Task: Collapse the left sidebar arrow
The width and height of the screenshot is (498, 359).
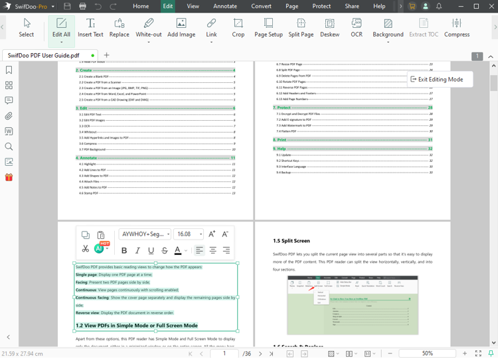Action: coord(9,337)
